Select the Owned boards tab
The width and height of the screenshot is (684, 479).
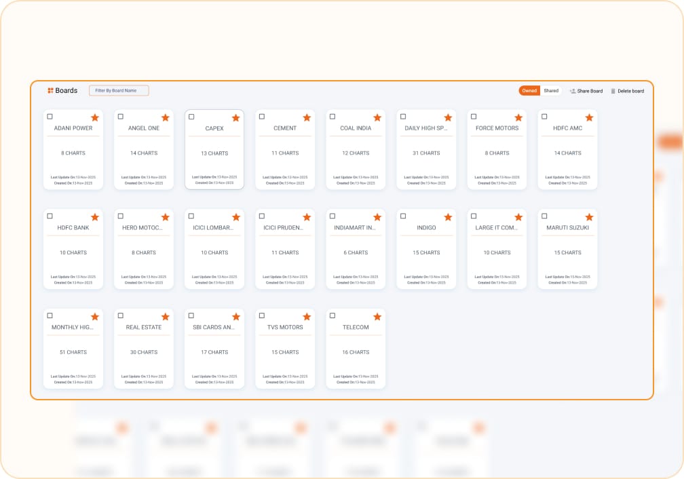[529, 91]
